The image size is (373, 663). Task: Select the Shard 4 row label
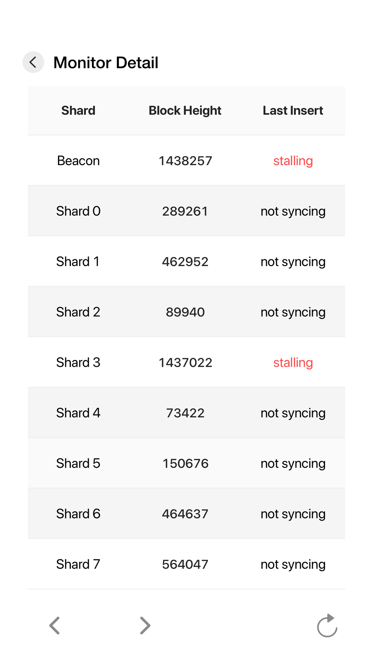pyautogui.click(x=78, y=413)
